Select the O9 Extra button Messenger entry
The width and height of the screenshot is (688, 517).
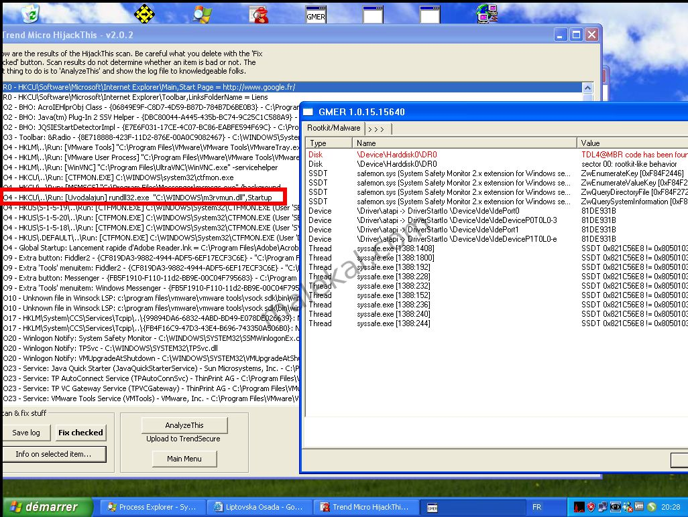151,278
